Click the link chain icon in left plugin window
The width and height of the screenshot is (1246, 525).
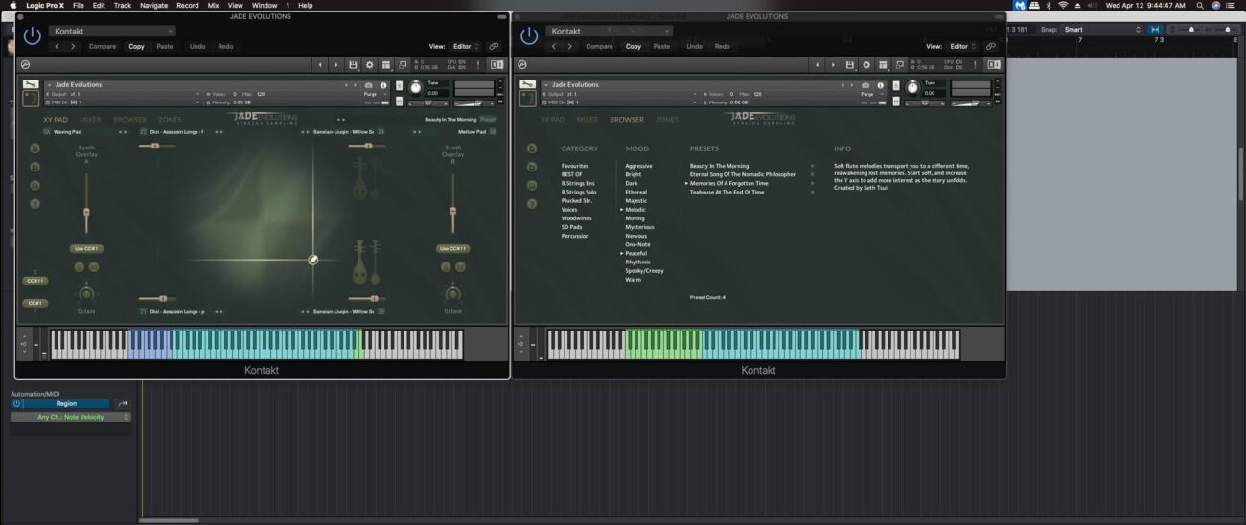click(x=494, y=46)
